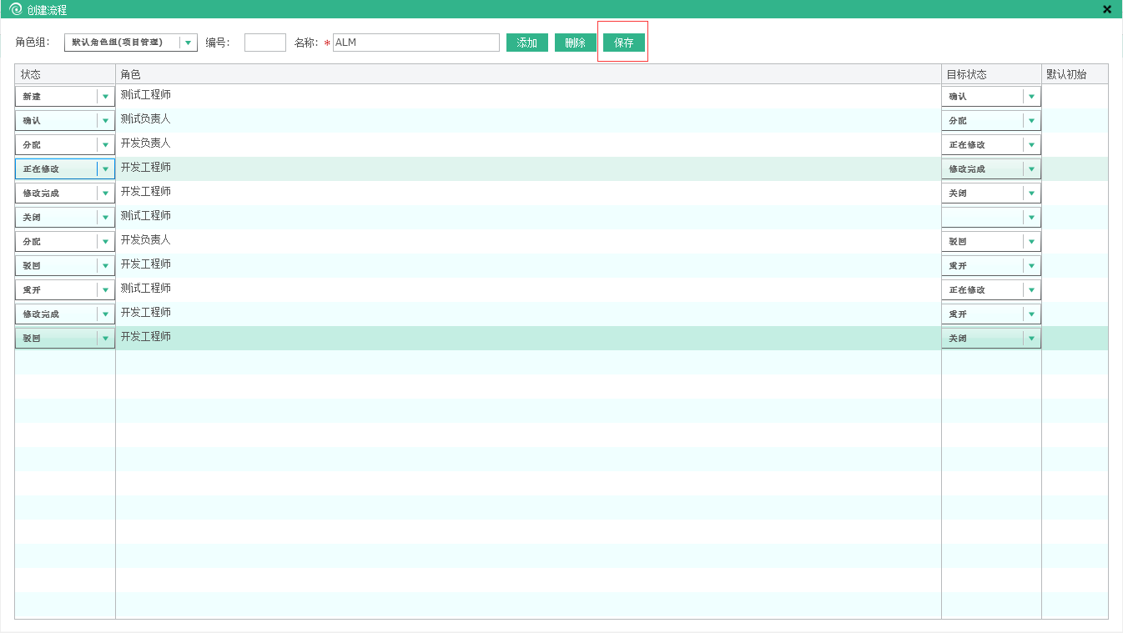Viewport: 1123px width, 633px height.
Task: Open the 确认 dropdown in 状态 column
Action: [x=105, y=121]
